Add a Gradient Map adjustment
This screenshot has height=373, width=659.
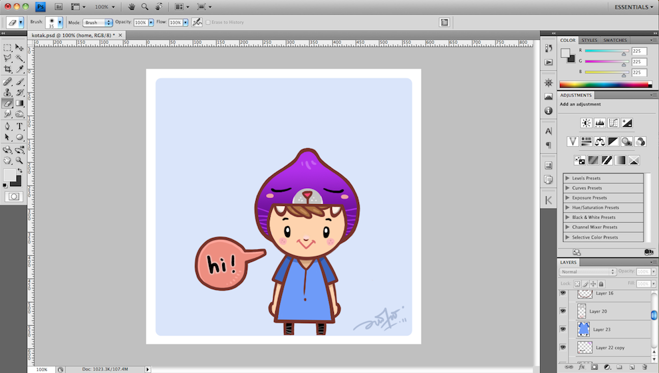tap(620, 160)
